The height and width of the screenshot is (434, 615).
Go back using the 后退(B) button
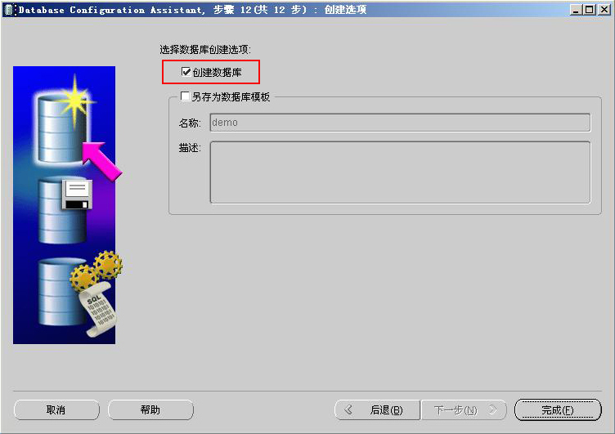pos(377,409)
